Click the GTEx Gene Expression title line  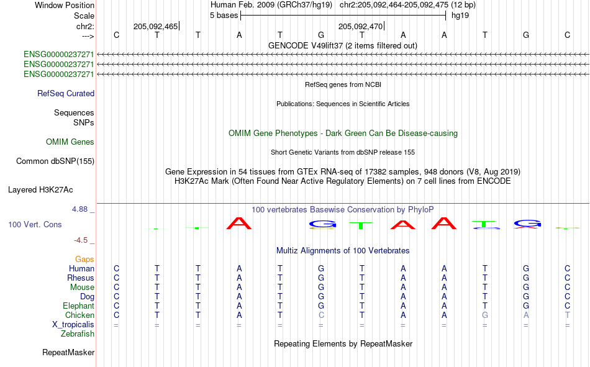tap(343, 171)
